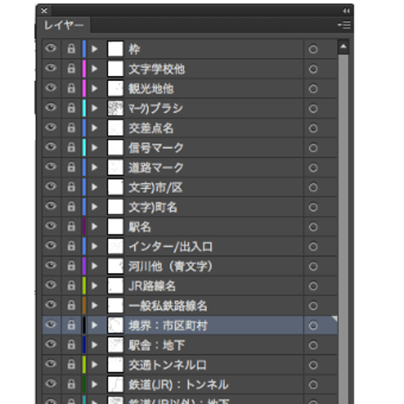
Task: Expand the ﾏｰｸ)ブラシ layer
Action: 94,108
